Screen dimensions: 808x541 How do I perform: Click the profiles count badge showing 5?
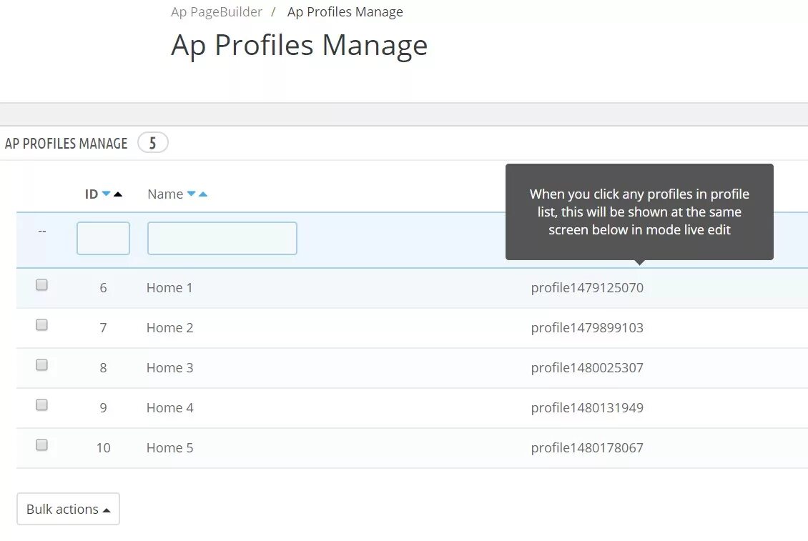[x=152, y=144]
